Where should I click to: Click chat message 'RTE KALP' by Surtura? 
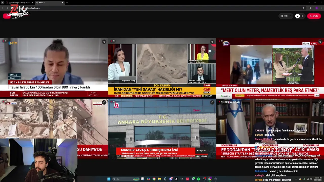tap(271, 135)
